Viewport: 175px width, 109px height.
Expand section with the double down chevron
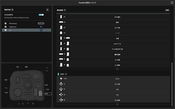[x=117, y=104]
